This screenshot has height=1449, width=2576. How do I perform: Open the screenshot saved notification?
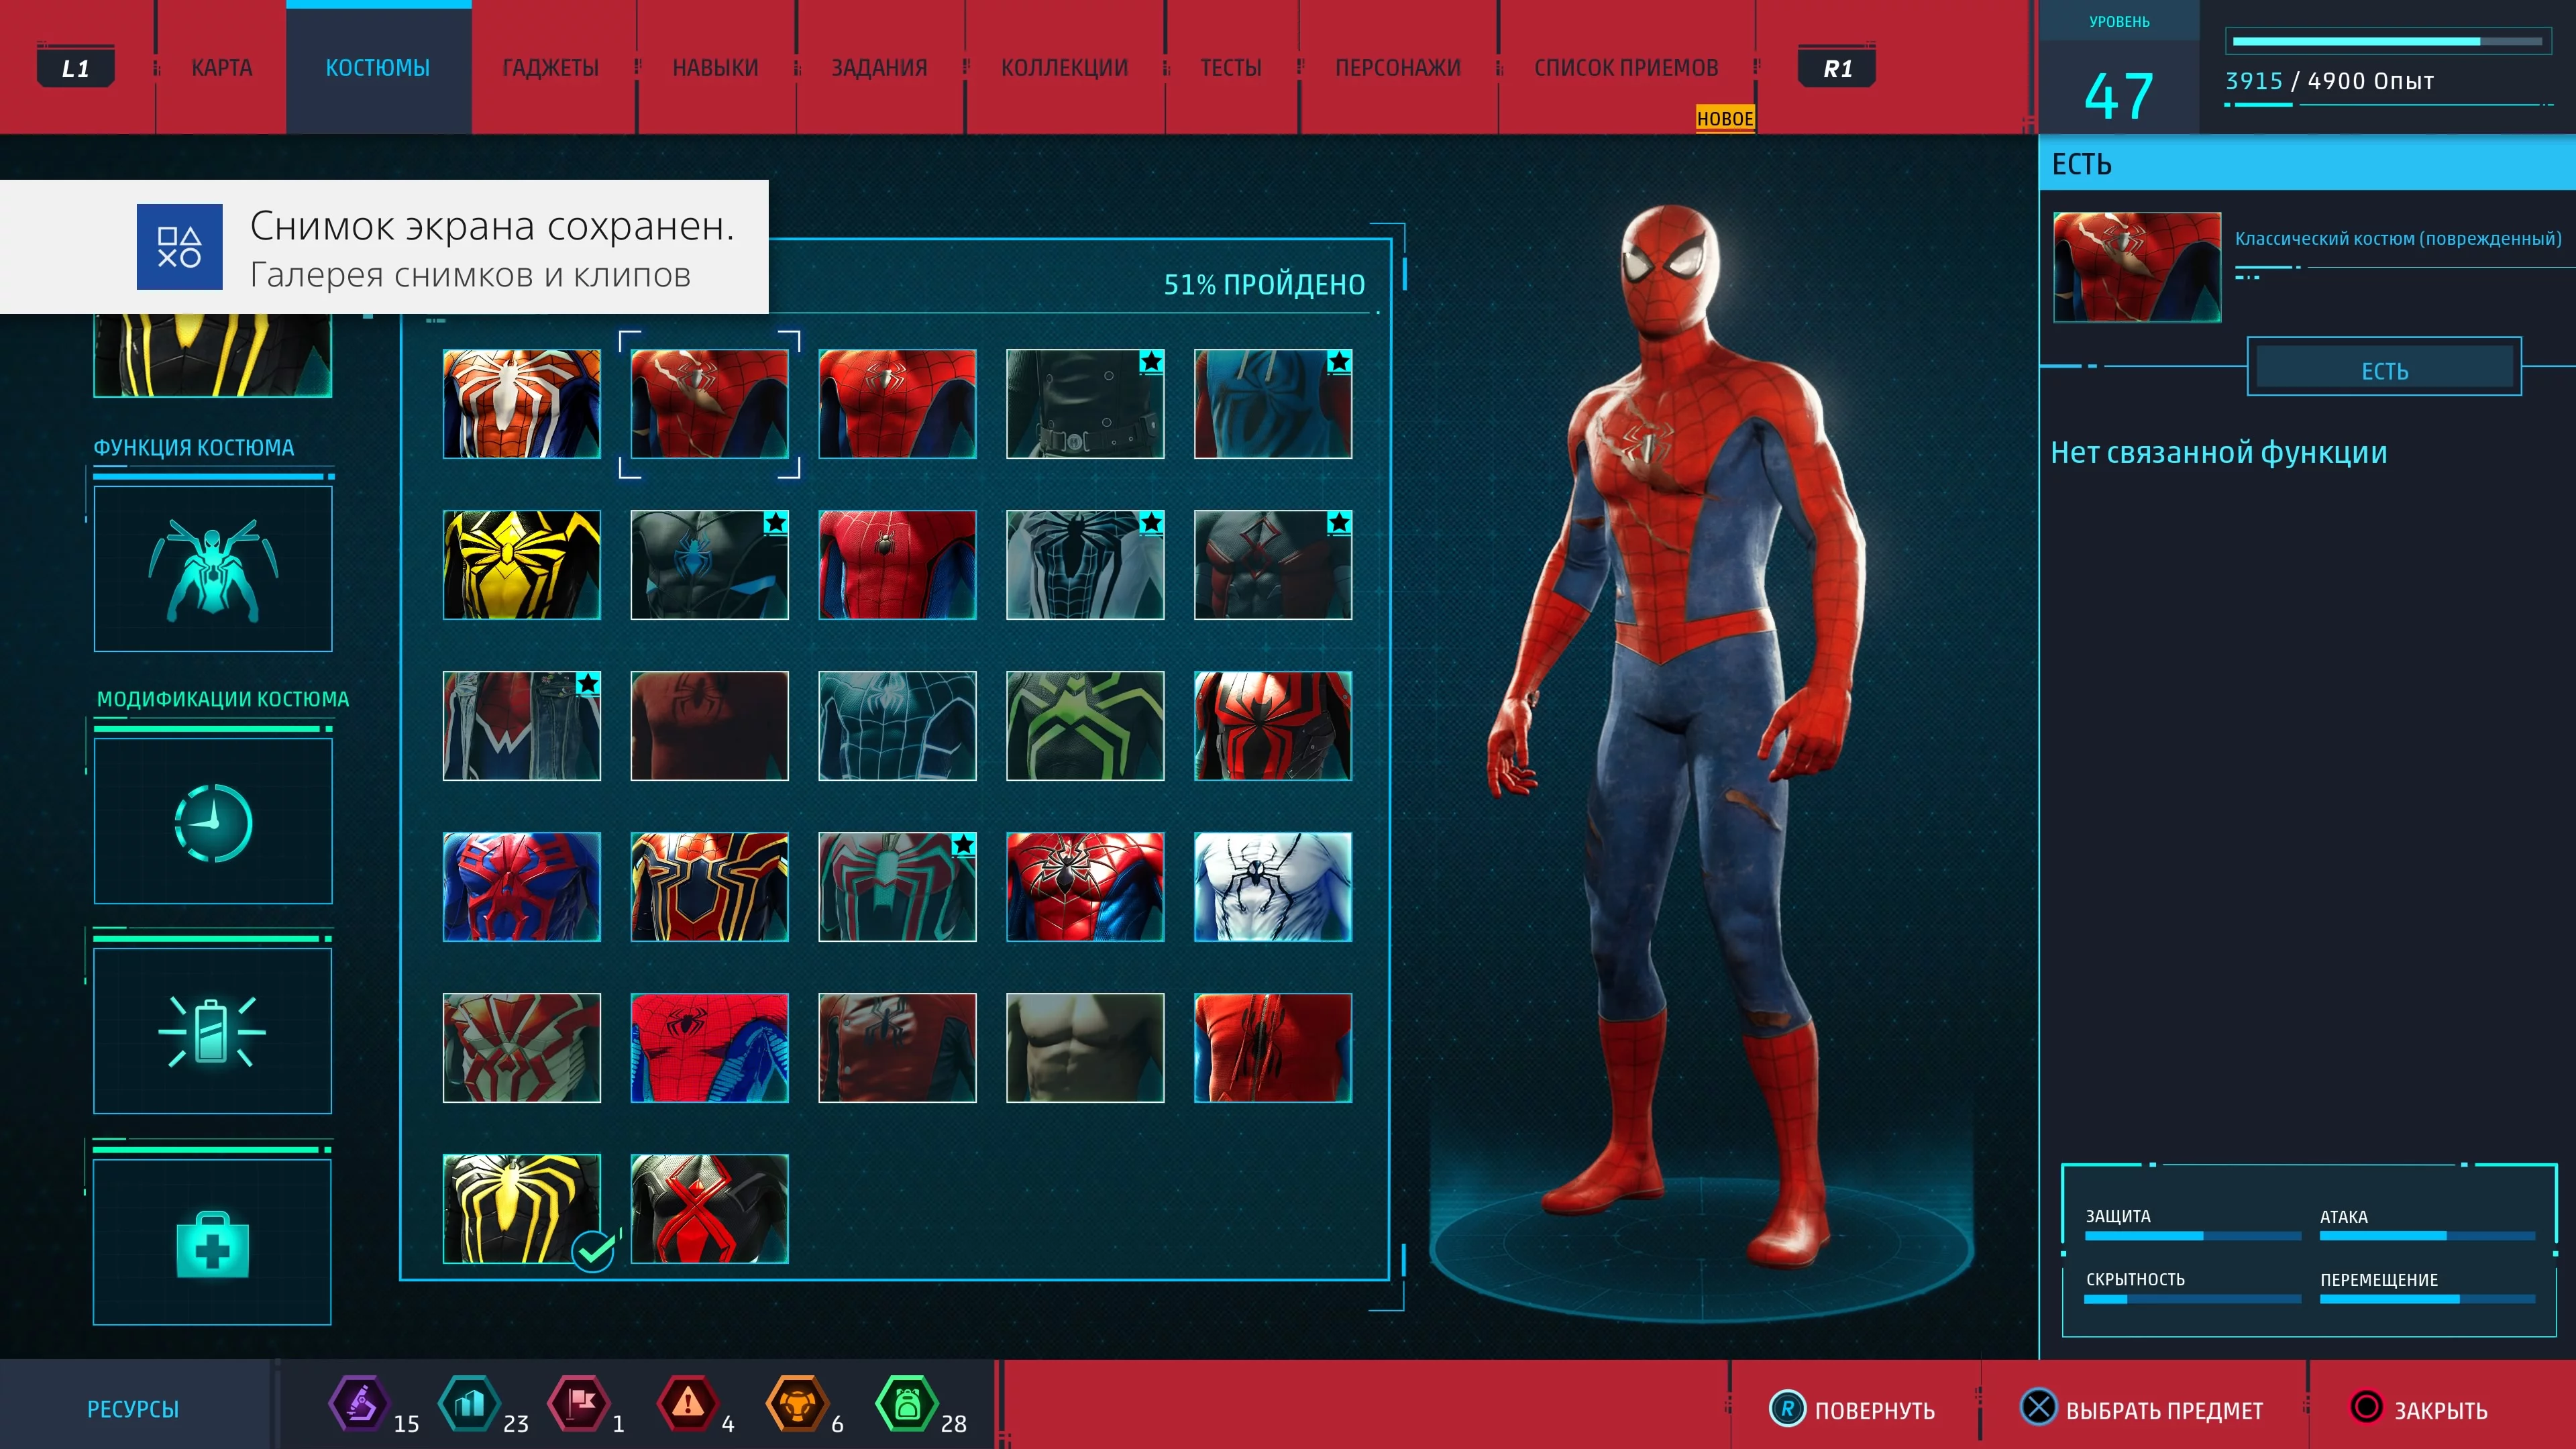coord(384,247)
